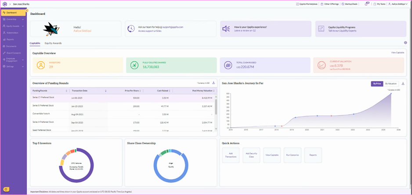This screenshot has width=412, height=195.
Task: Click the Documents icon in sidebar
Action: tap(4, 46)
